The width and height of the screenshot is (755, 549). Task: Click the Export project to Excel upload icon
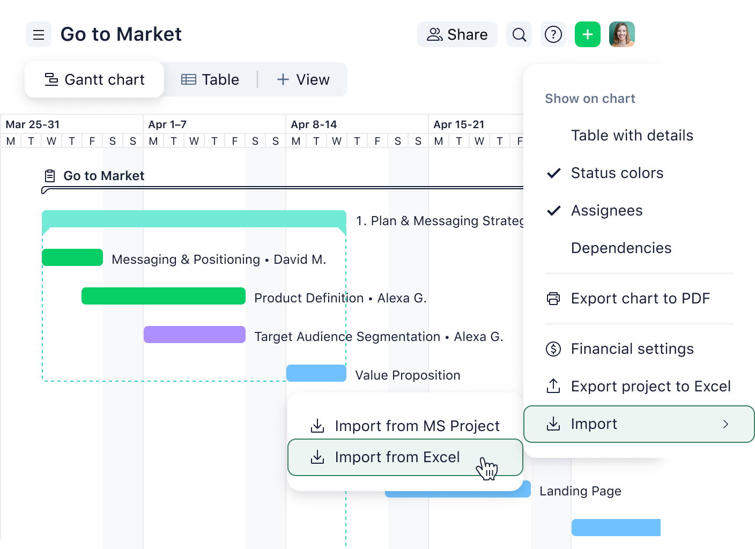(552, 387)
